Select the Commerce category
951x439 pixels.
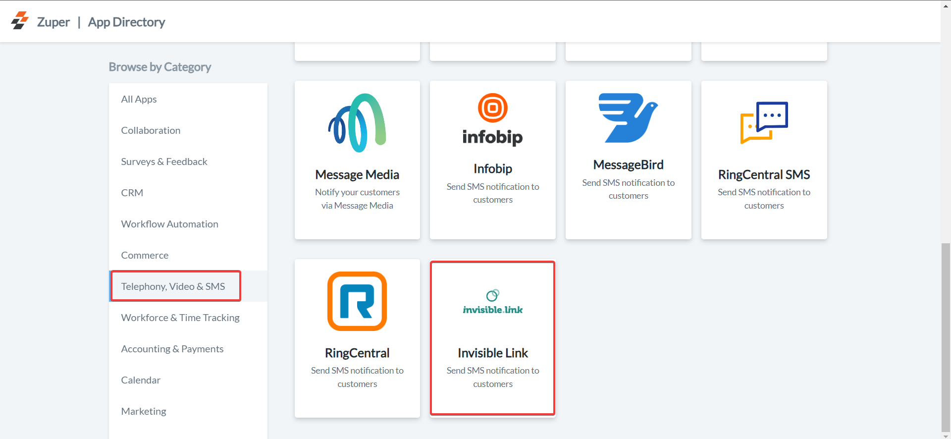tap(188, 255)
